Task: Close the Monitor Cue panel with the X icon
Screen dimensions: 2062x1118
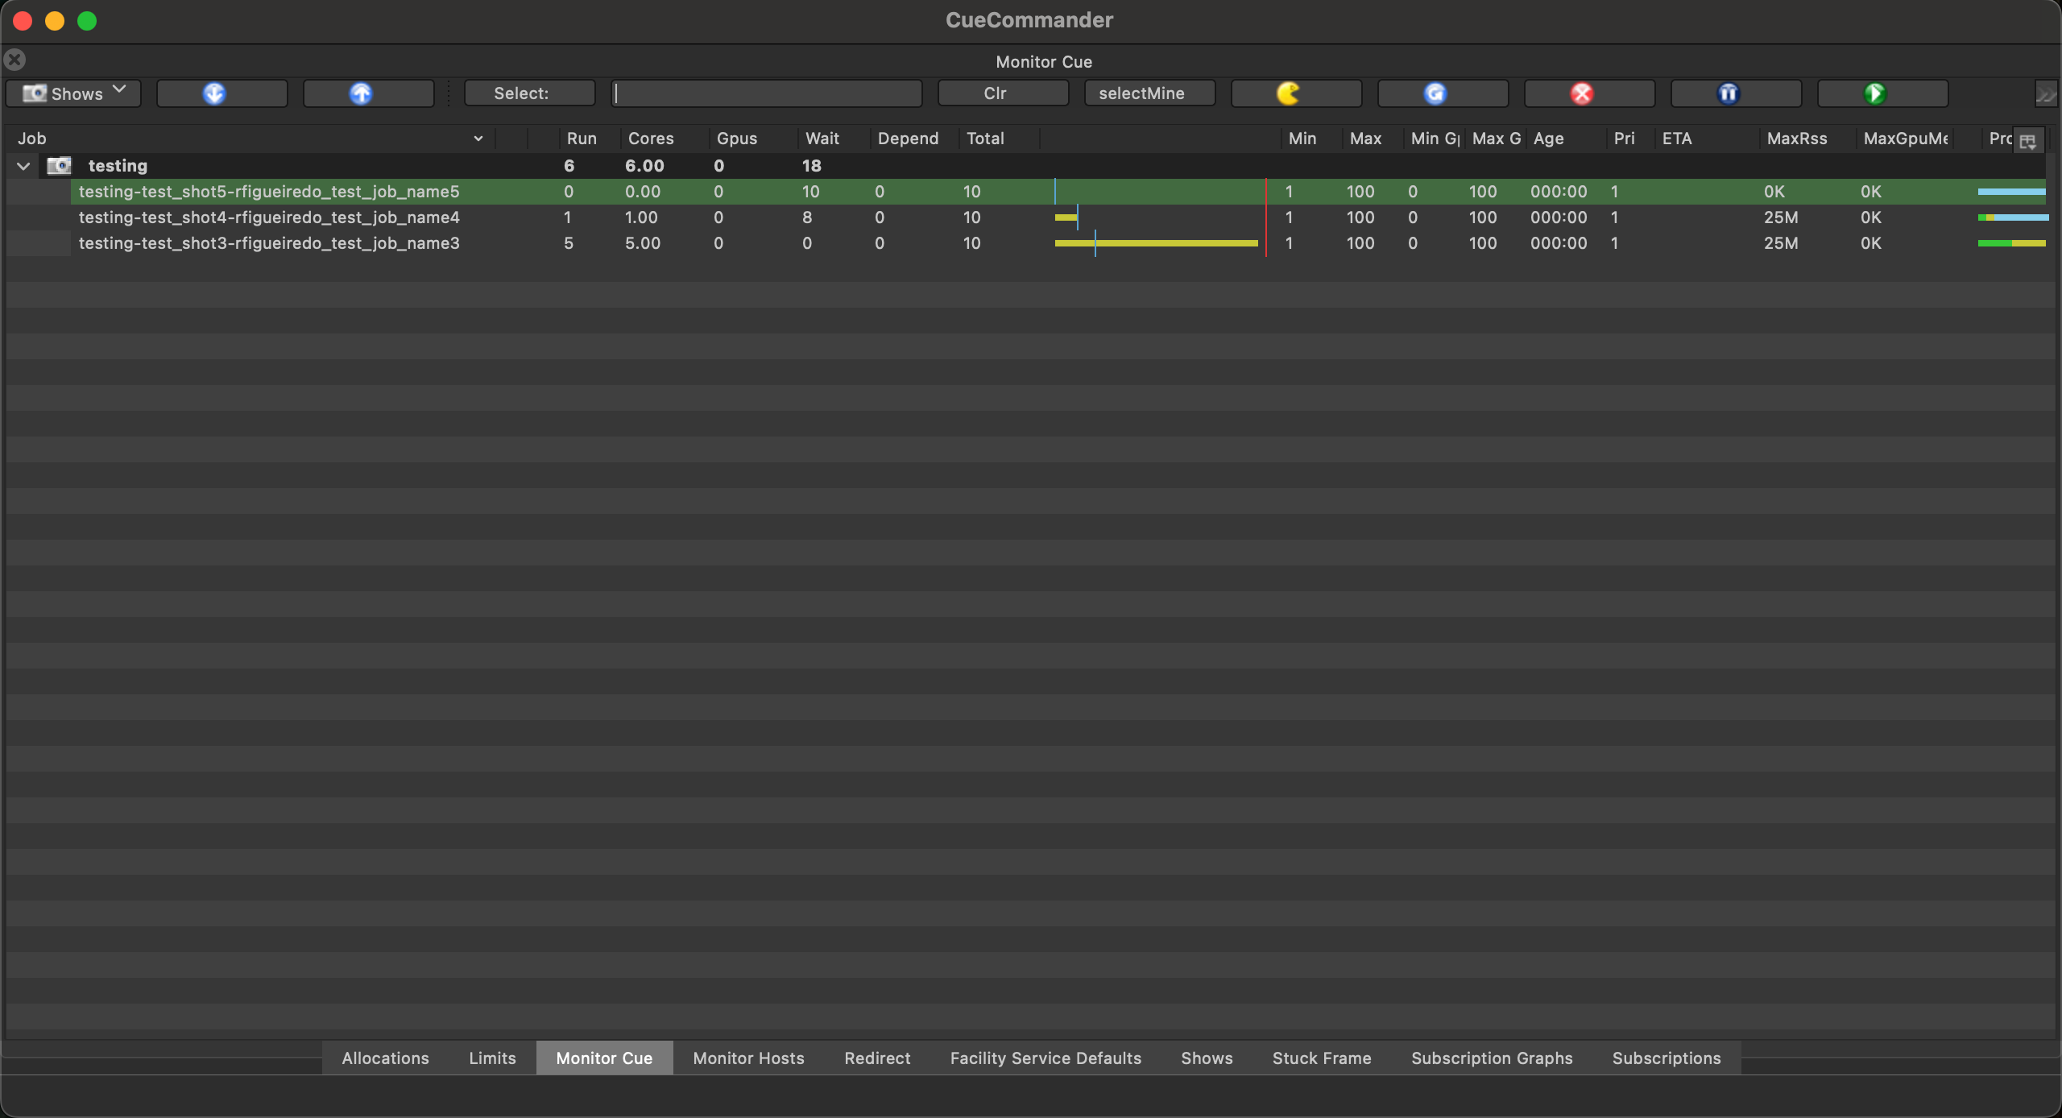Action: [14, 60]
